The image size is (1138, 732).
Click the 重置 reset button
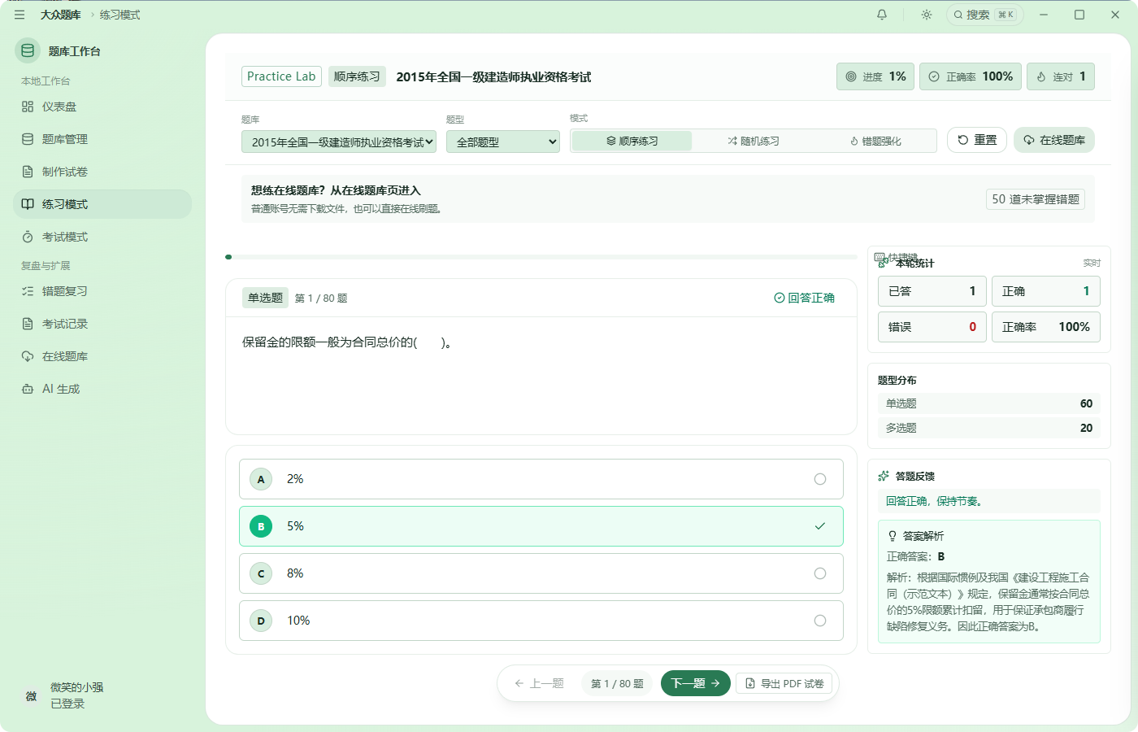[977, 140]
